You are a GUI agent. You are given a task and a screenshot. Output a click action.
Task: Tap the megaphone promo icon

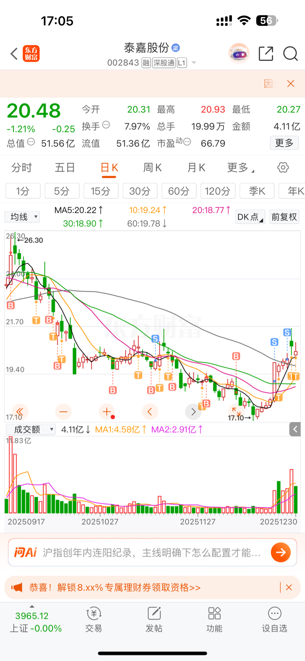click(x=17, y=587)
